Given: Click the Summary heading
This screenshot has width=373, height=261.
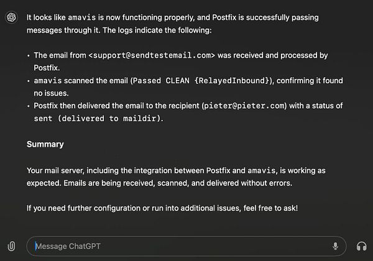Looking at the screenshot, I should tap(45, 144).
